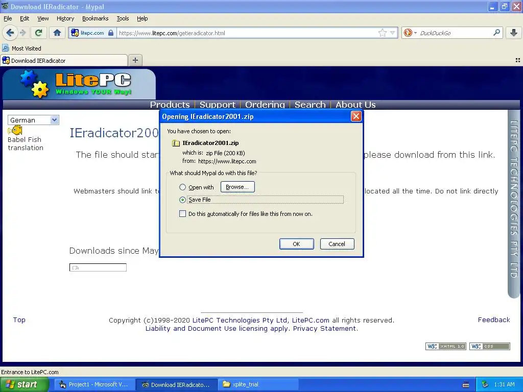Select the Save File radio button
This screenshot has width=523, height=392.
(x=182, y=200)
